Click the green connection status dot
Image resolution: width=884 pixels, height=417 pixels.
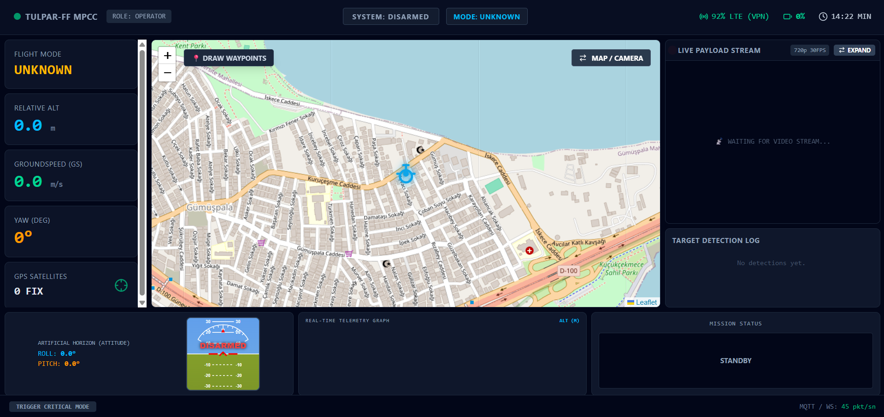(18, 17)
